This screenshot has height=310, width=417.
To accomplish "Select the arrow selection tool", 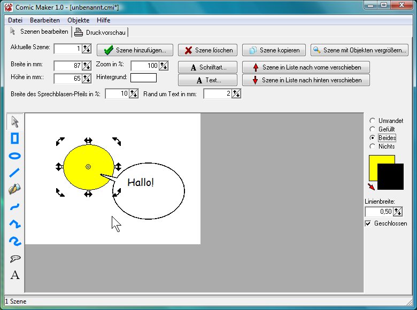I will point(15,121).
